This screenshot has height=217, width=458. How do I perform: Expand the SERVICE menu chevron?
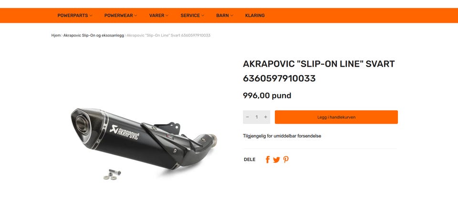(203, 15)
